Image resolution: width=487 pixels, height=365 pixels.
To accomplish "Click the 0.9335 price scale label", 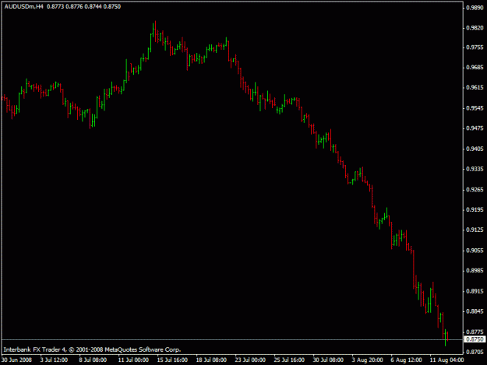I will 475,169.
